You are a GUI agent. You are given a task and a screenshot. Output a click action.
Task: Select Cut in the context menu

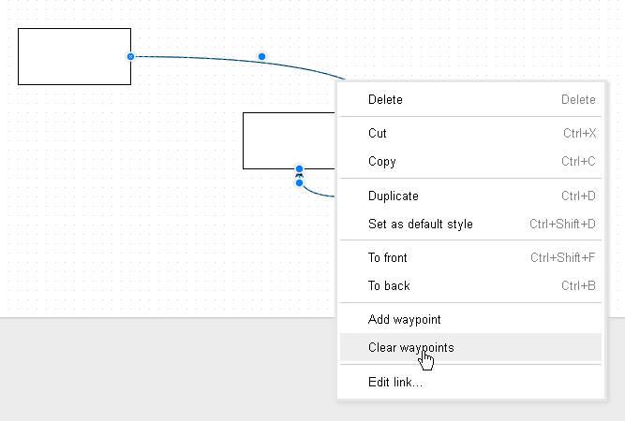tap(378, 134)
